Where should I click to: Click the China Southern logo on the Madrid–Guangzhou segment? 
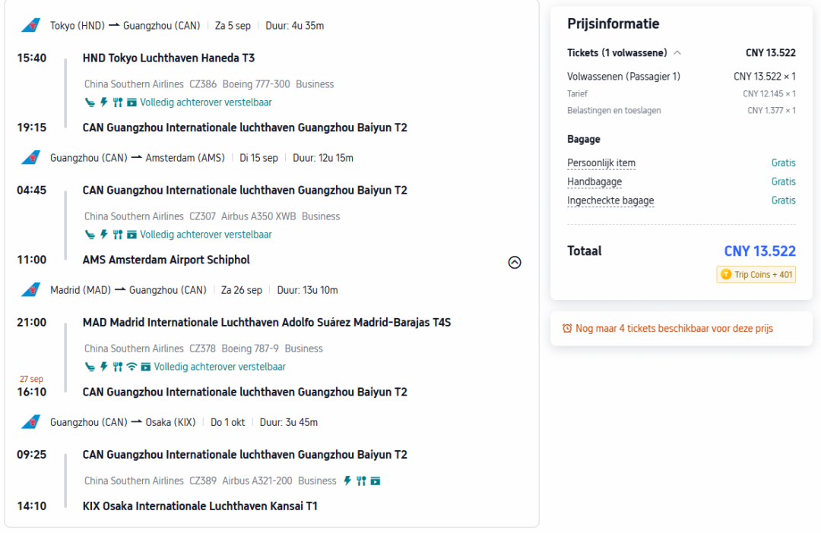coord(30,290)
